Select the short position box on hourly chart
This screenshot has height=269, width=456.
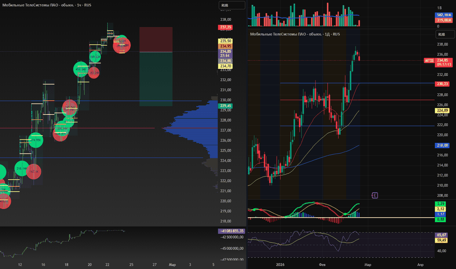[156, 67]
